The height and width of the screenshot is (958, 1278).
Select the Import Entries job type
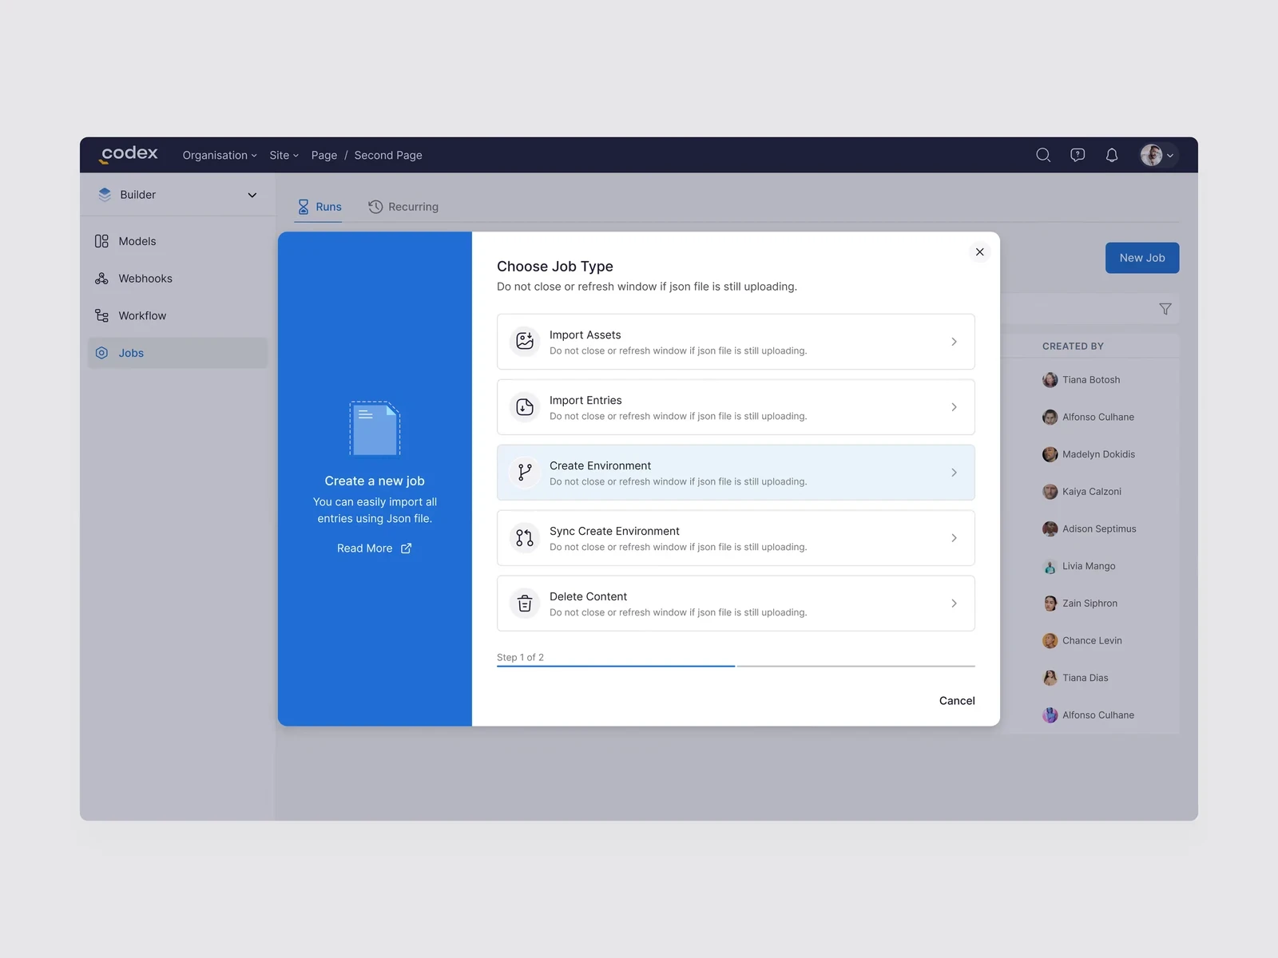click(x=736, y=407)
